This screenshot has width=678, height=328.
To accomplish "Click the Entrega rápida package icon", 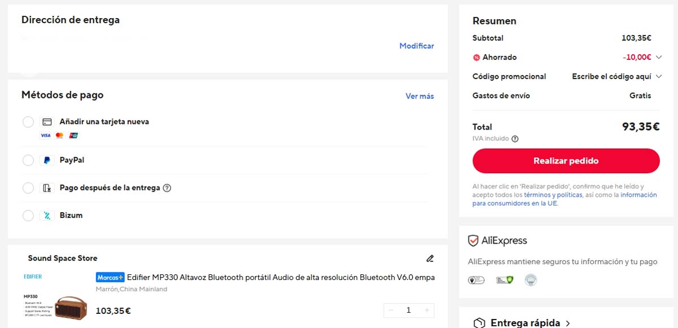I will (479, 323).
